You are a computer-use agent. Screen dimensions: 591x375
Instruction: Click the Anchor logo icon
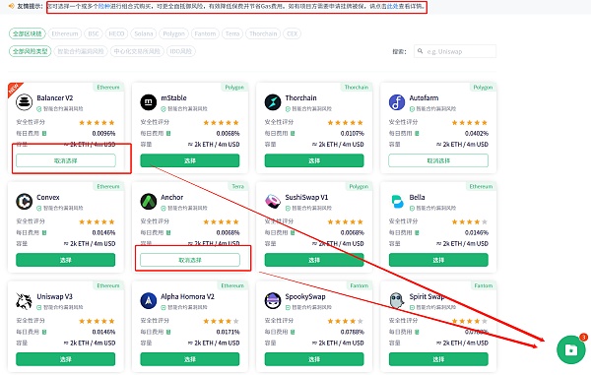(x=149, y=202)
